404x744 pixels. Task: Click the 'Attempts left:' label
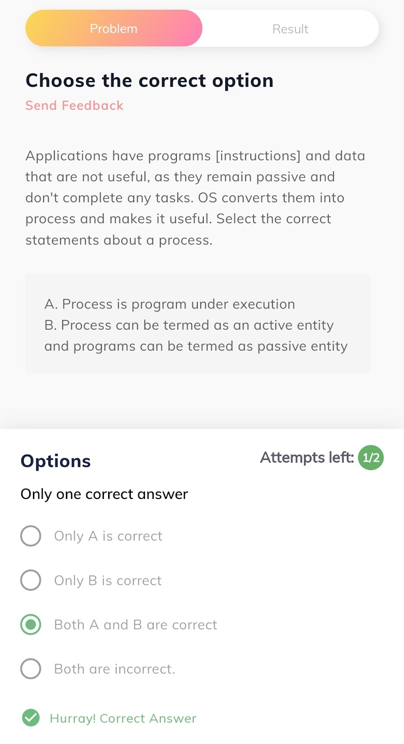click(307, 458)
